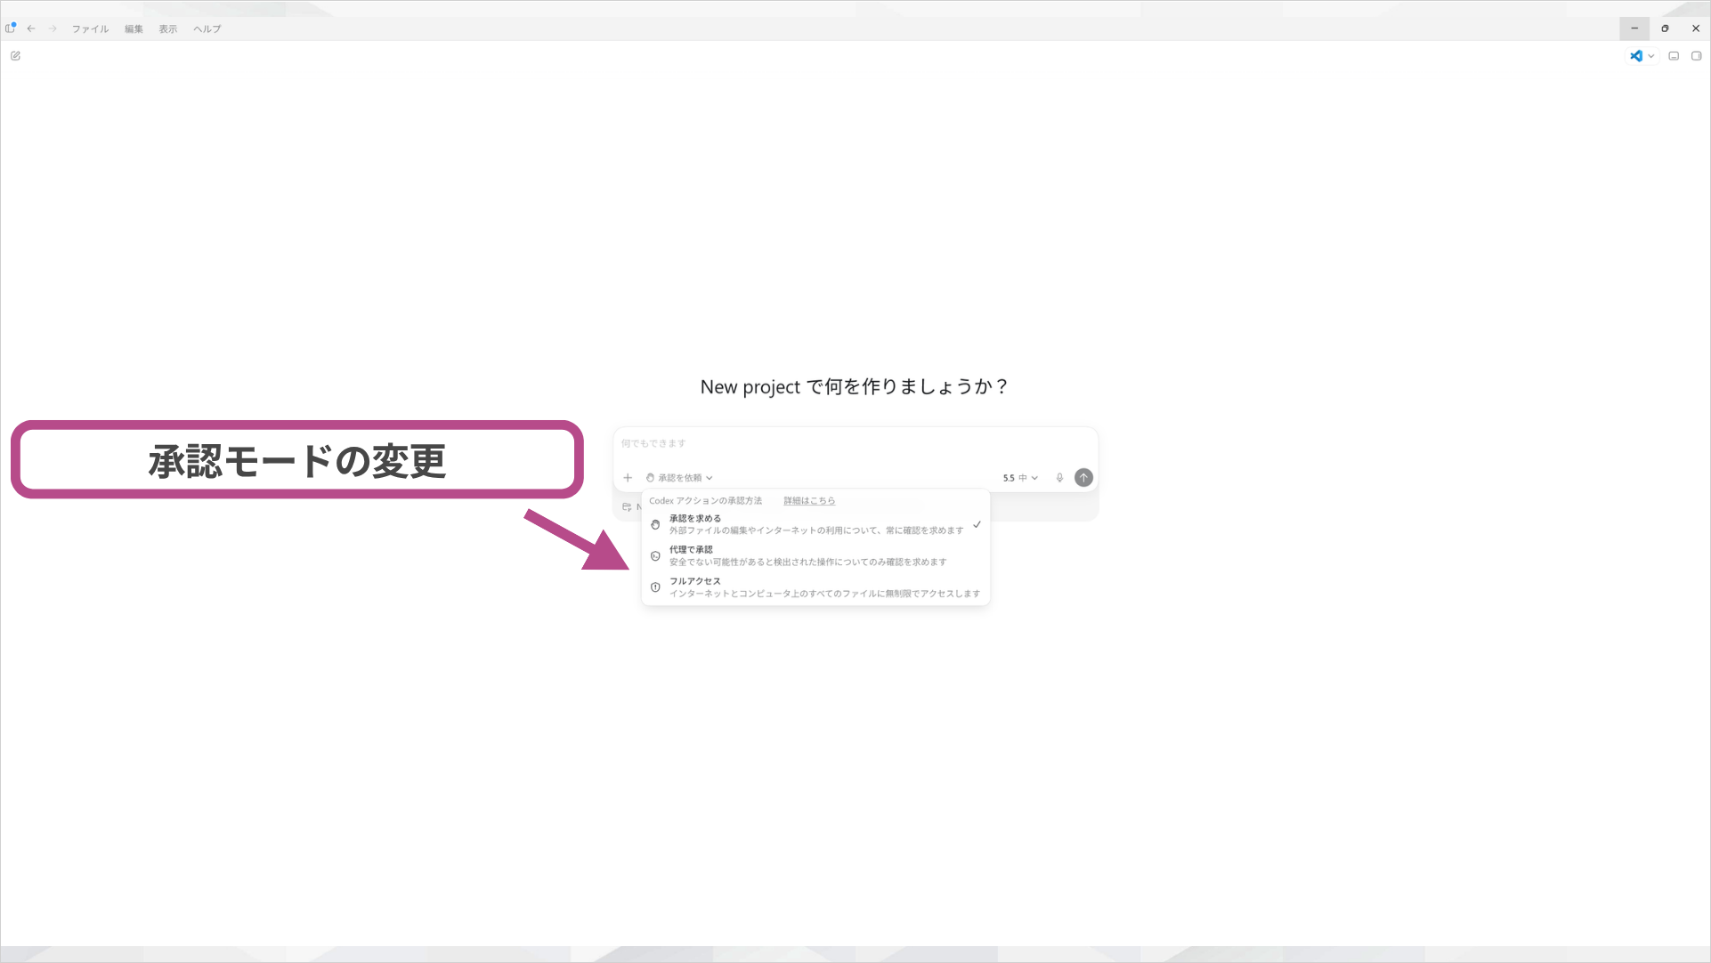This screenshot has width=1711, height=963.
Task: Toggle the bottom panel layout icon
Action: pos(1674,56)
